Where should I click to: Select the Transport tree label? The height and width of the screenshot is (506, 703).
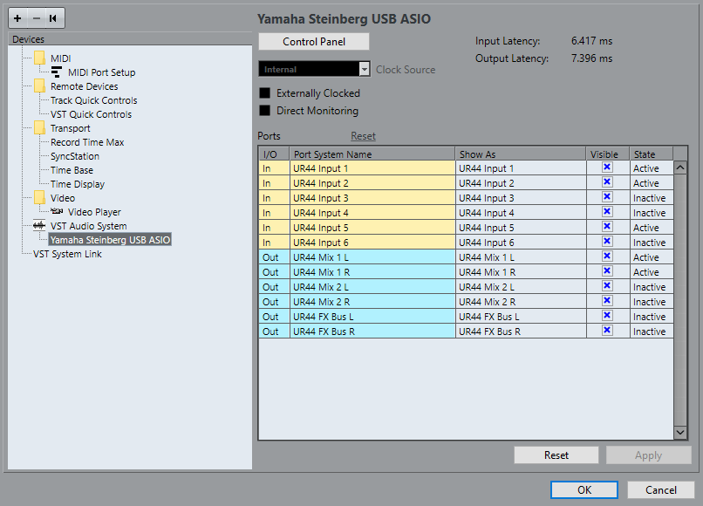pos(70,128)
